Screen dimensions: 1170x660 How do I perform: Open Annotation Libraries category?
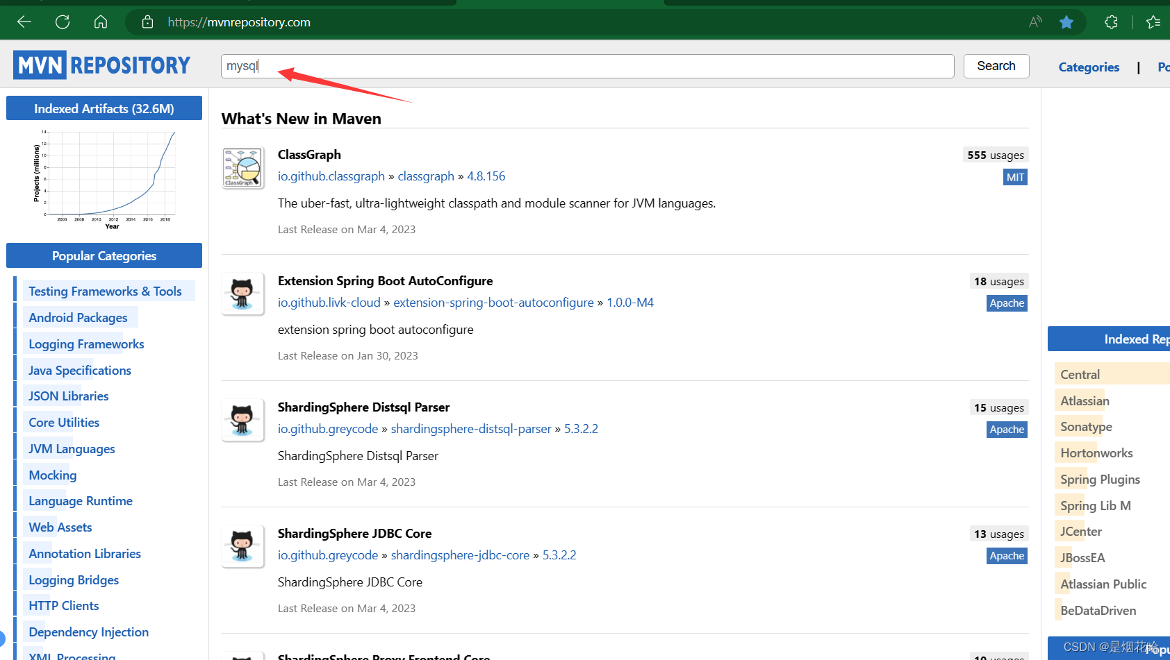click(x=85, y=554)
